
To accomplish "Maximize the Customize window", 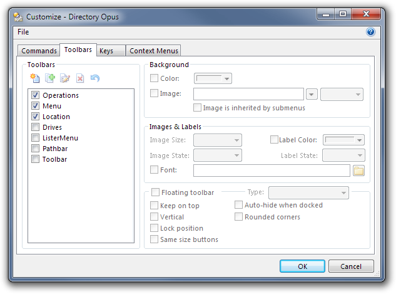I will click(343, 14).
